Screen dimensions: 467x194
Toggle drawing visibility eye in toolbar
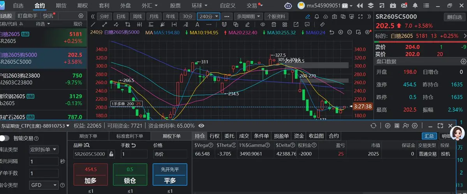[263, 25]
